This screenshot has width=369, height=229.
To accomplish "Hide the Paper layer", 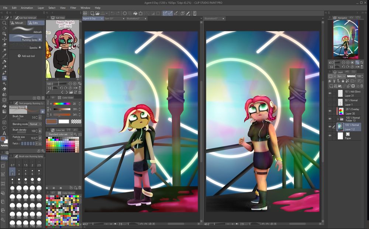I will click(x=330, y=136).
